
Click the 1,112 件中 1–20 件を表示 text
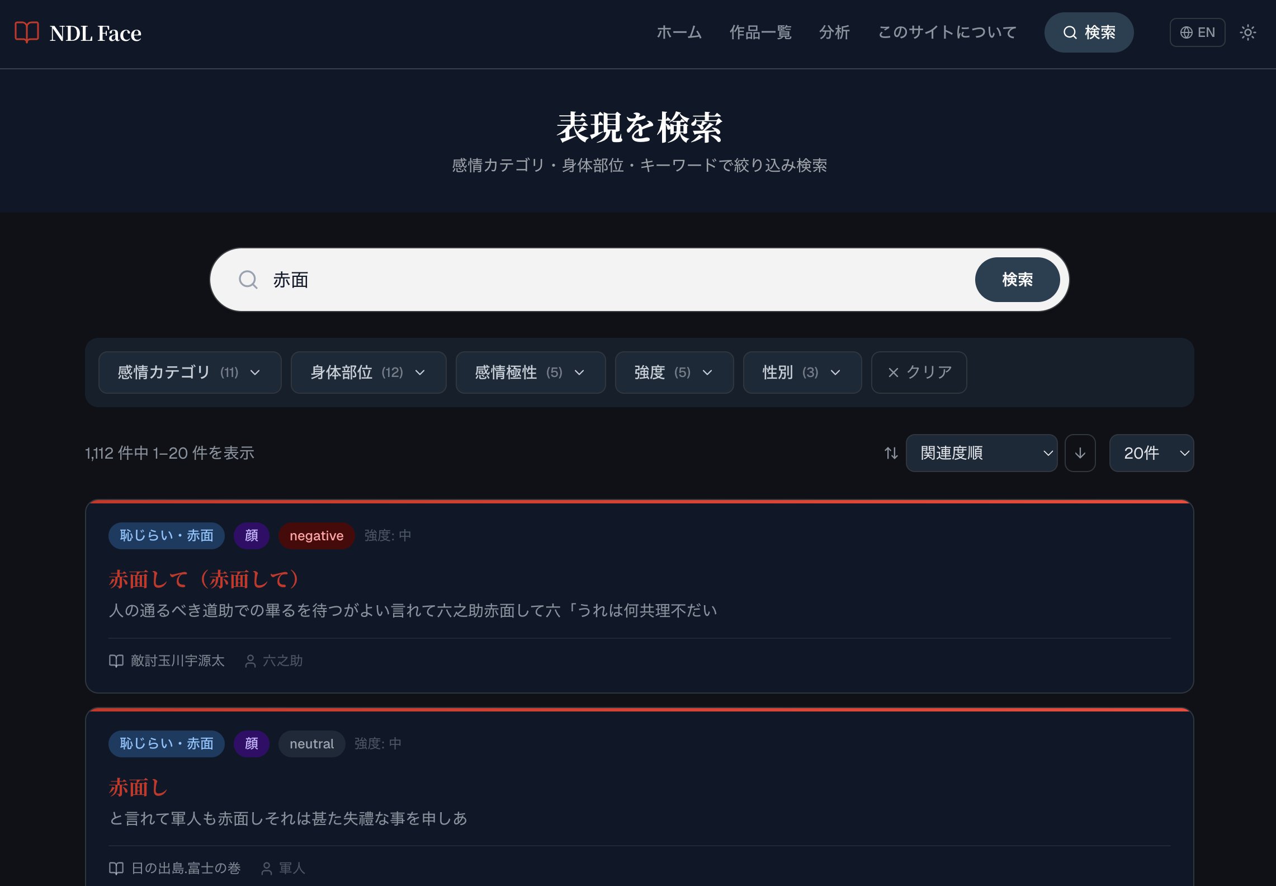(x=170, y=453)
